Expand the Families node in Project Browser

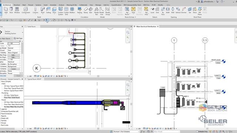4,121
